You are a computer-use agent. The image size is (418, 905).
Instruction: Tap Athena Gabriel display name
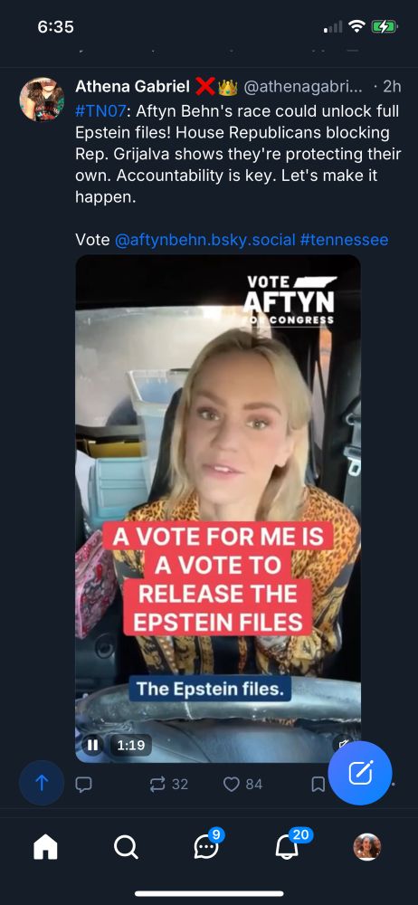(x=133, y=87)
